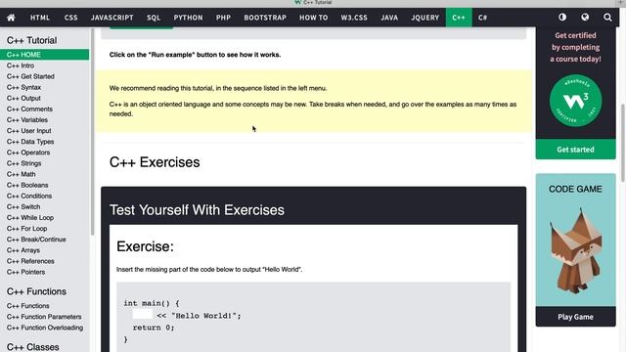Open C++ Function Parameters link
The image size is (626, 352).
44,317
